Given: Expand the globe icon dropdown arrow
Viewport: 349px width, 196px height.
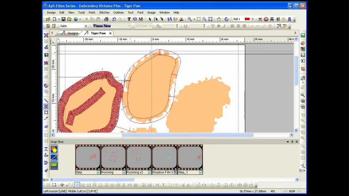Looking at the screenshot, I should 80,19.
